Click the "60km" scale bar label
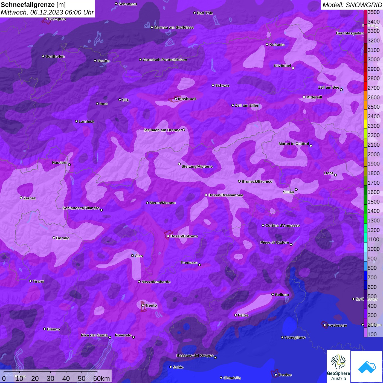This screenshot has height=383, width=383. 101,378
